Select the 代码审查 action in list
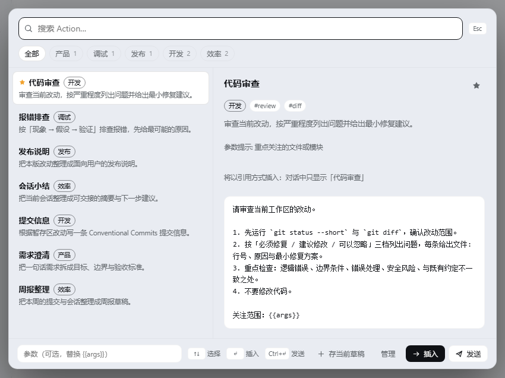 pos(111,88)
